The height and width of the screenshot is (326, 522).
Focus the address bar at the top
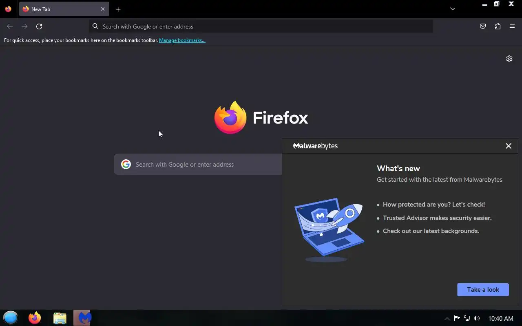pos(261,26)
